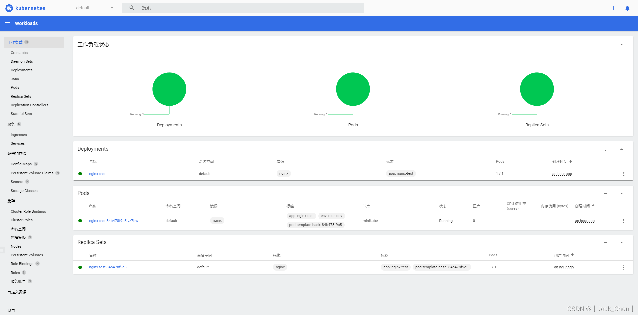The width and height of the screenshot is (638, 315).
Task: Click the env_role: dev label chip
Action: tap(331, 216)
